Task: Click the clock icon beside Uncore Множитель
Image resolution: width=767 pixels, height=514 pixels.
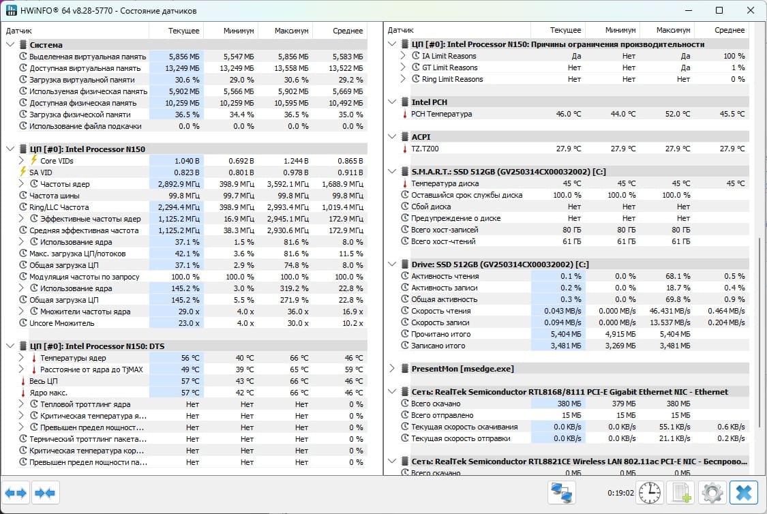Action: pos(23,322)
